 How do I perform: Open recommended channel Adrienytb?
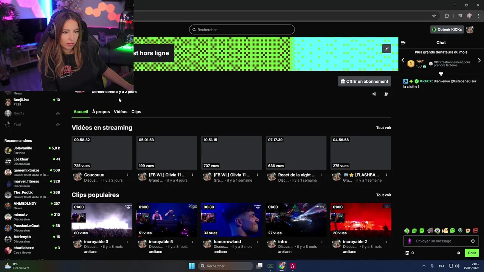click(32, 239)
